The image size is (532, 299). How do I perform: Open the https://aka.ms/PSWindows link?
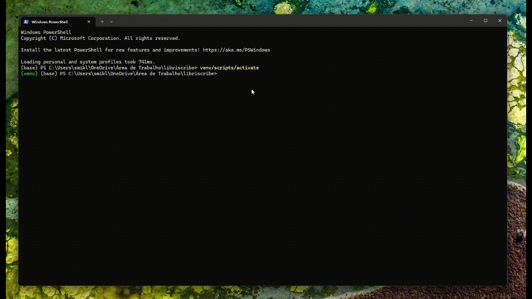click(x=236, y=50)
